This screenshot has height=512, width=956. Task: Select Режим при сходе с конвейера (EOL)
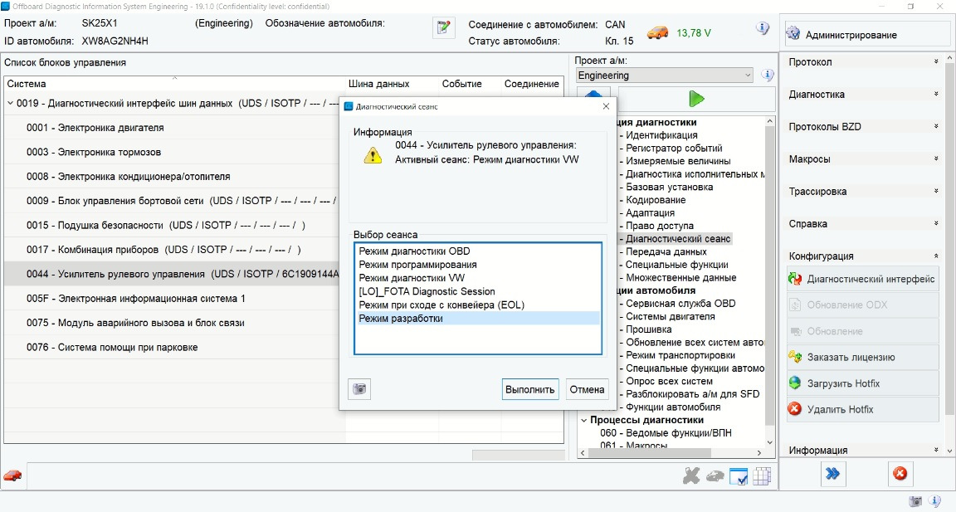point(477,305)
